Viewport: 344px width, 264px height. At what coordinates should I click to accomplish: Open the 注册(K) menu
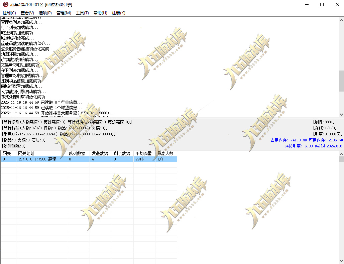[x=118, y=13]
